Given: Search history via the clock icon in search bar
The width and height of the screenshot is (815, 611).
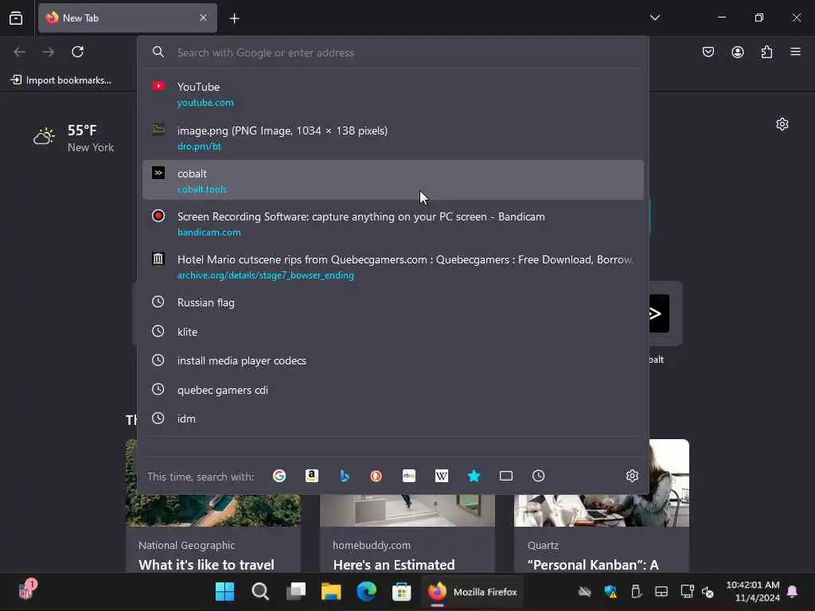Looking at the screenshot, I should 539,476.
